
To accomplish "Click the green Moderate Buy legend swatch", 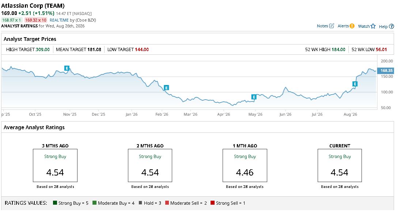I will pos(94,203).
